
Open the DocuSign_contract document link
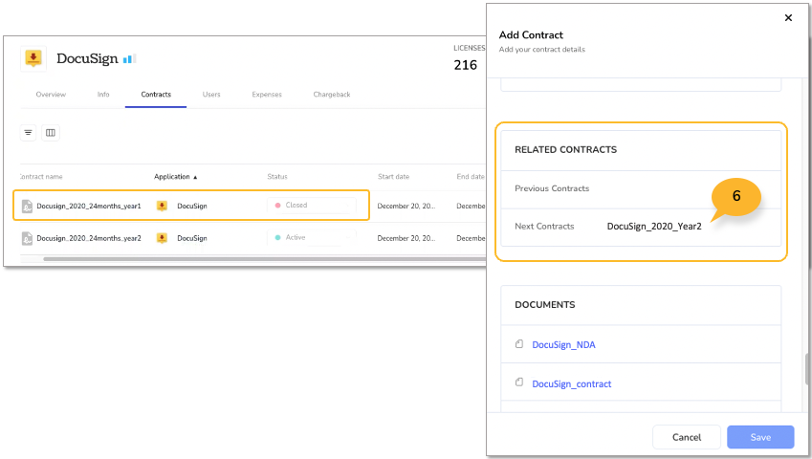coord(572,384)
